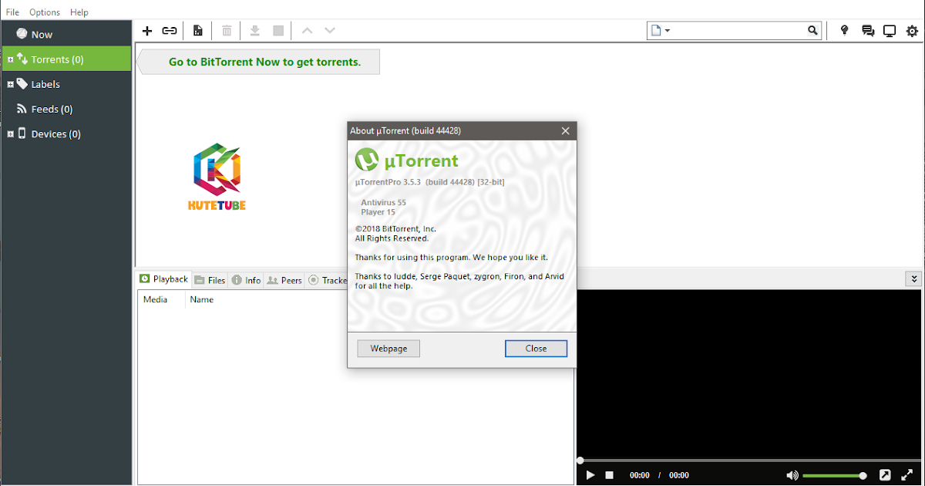Select Labels in the sidebar
The width and height of the screenshot is (925, 486).
click(x=66, y=84)
